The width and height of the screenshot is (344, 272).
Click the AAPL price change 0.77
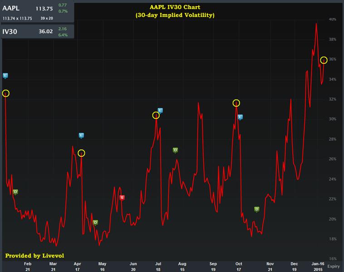63,5
